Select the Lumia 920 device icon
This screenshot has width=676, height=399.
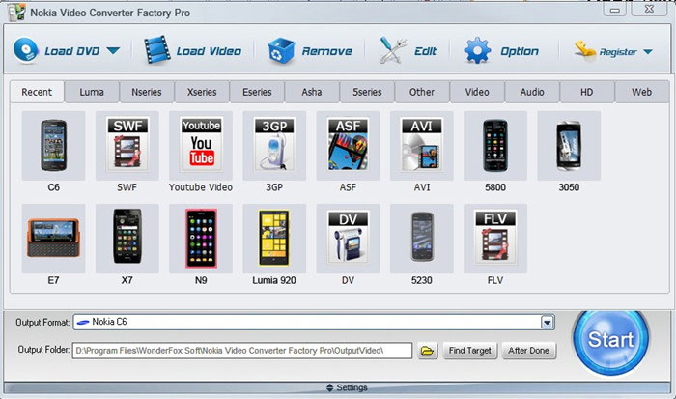point(274,239)
